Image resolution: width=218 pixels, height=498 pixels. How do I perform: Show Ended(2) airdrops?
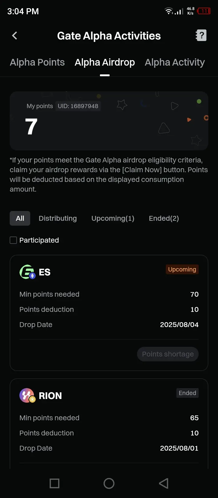click(x=164, y=218)
